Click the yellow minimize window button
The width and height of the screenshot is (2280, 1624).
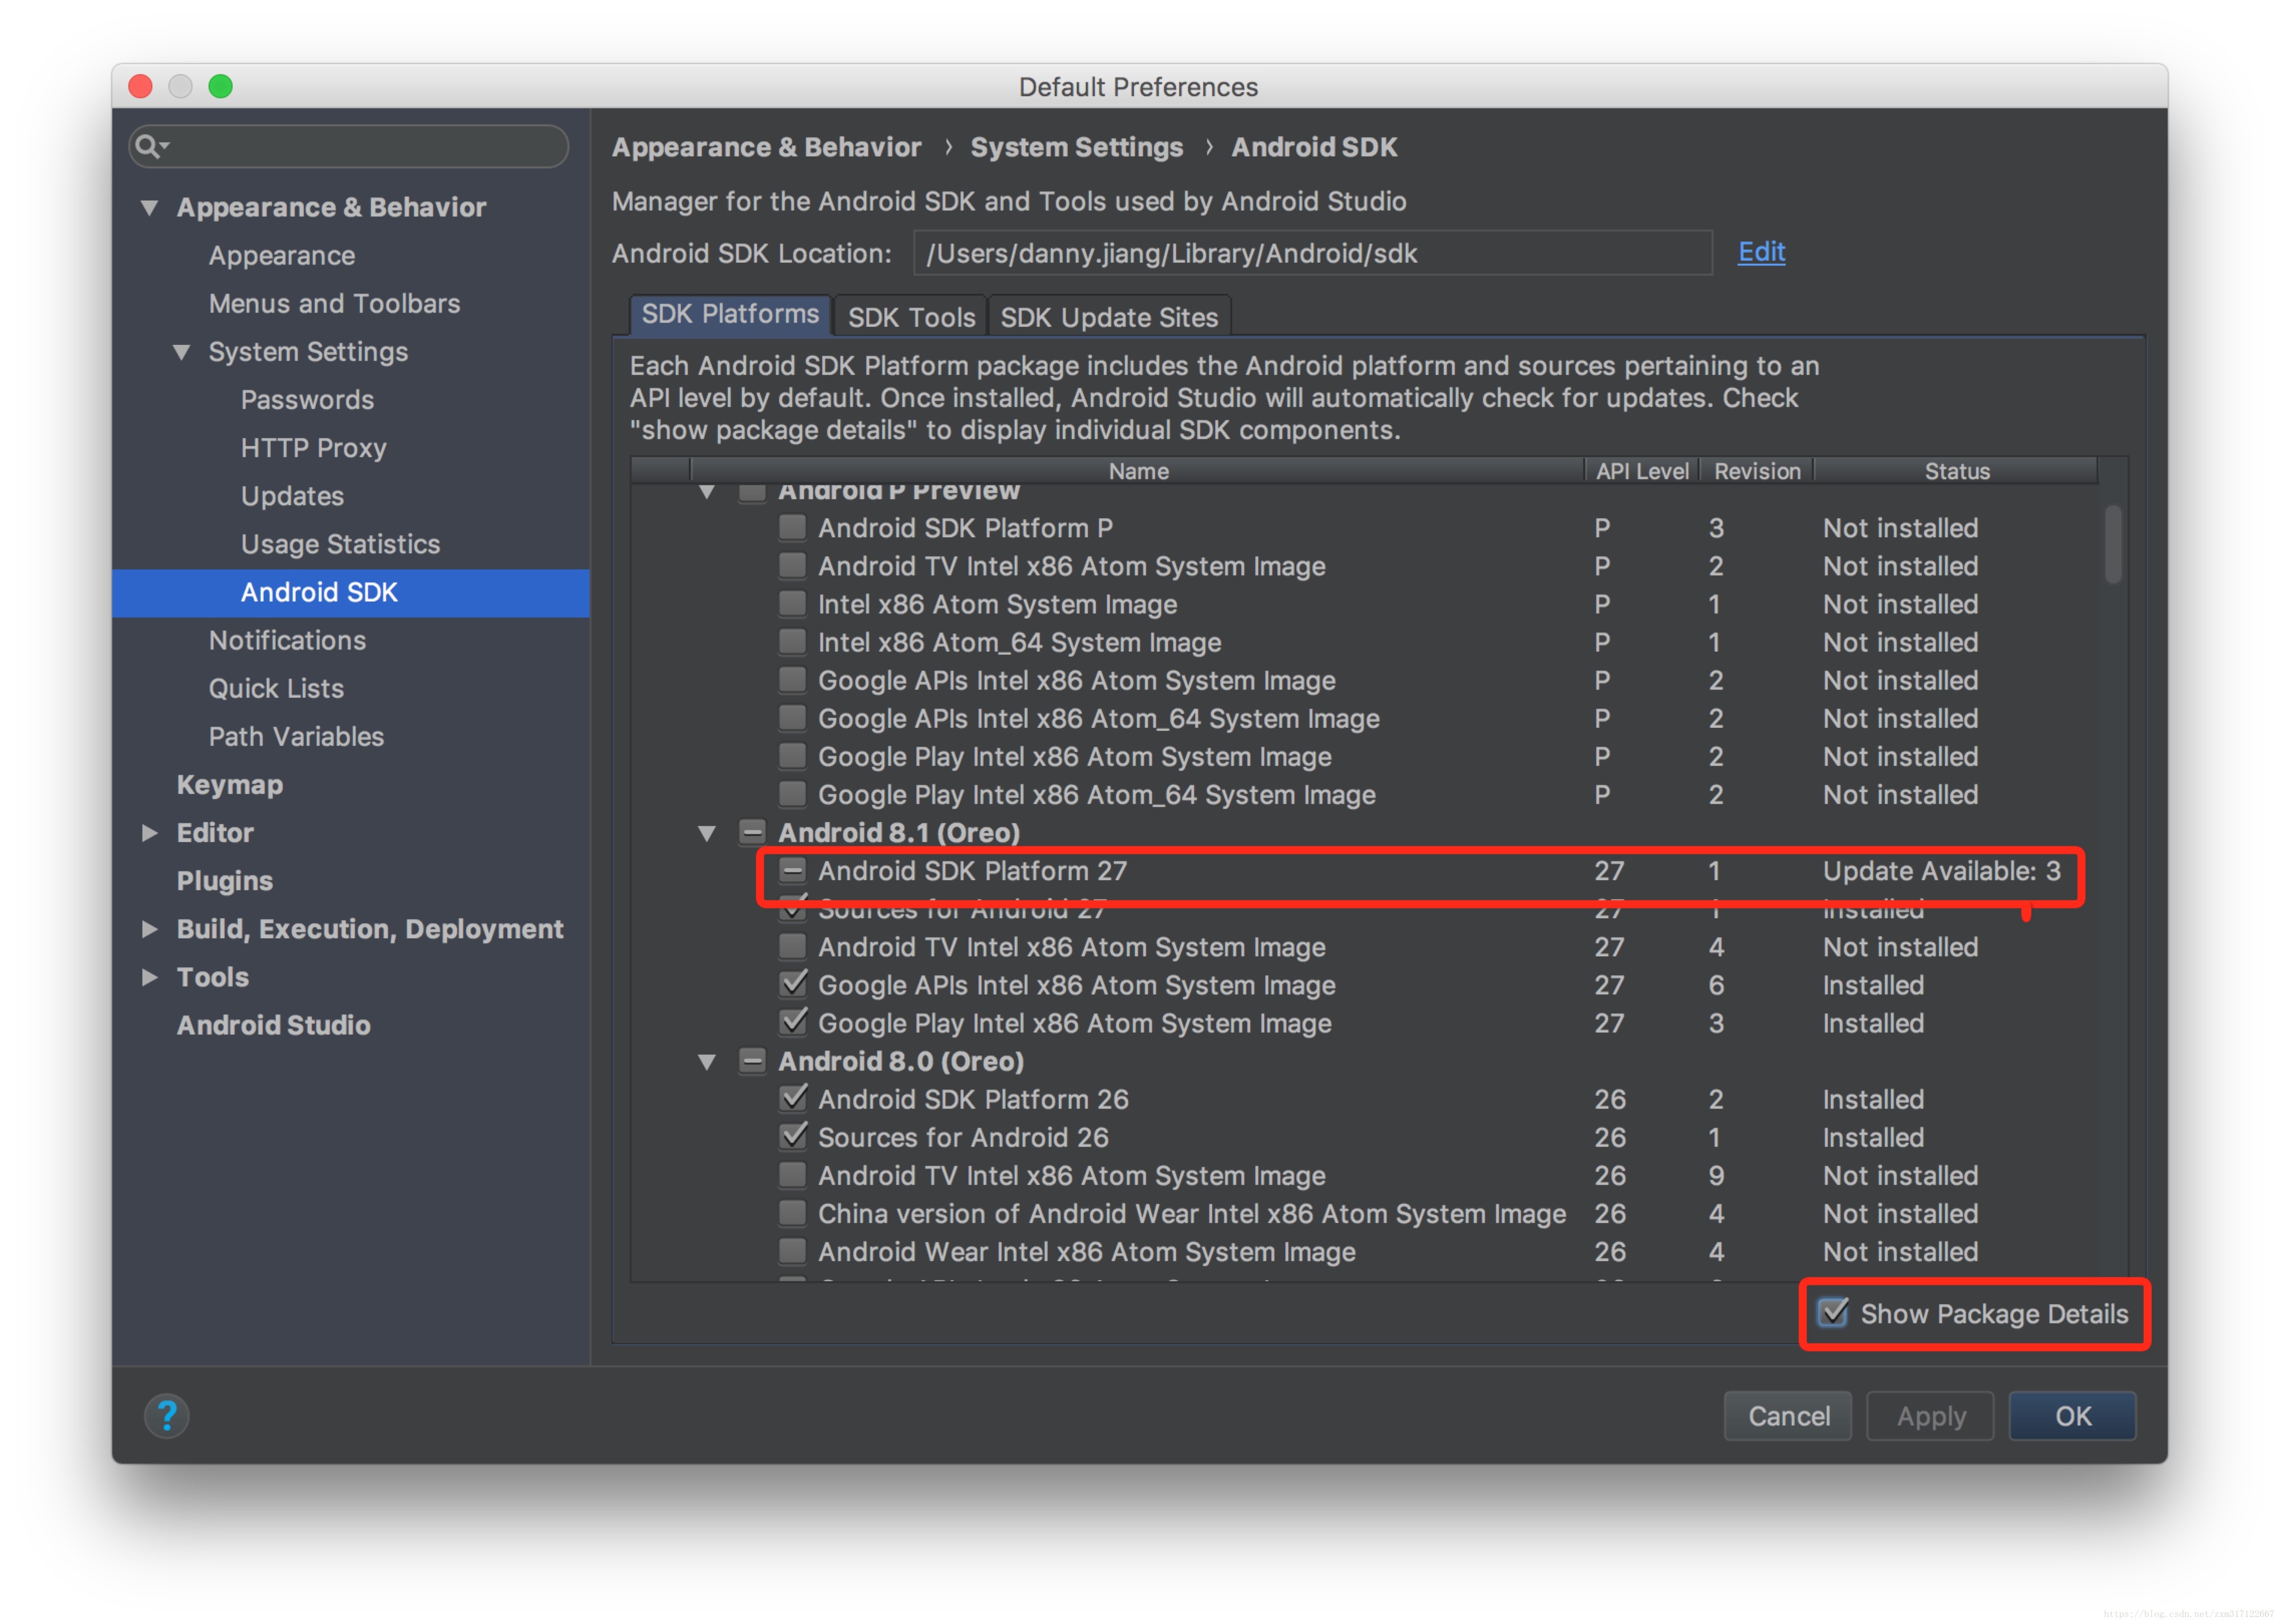(181, 87)
